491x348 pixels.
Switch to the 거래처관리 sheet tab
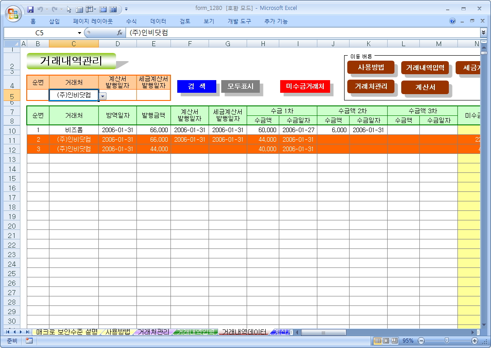tap(153, 332)
